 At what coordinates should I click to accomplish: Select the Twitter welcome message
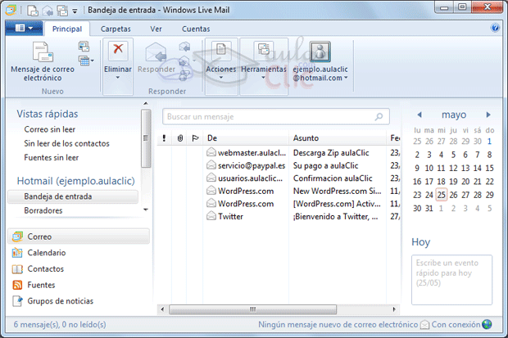279,216
